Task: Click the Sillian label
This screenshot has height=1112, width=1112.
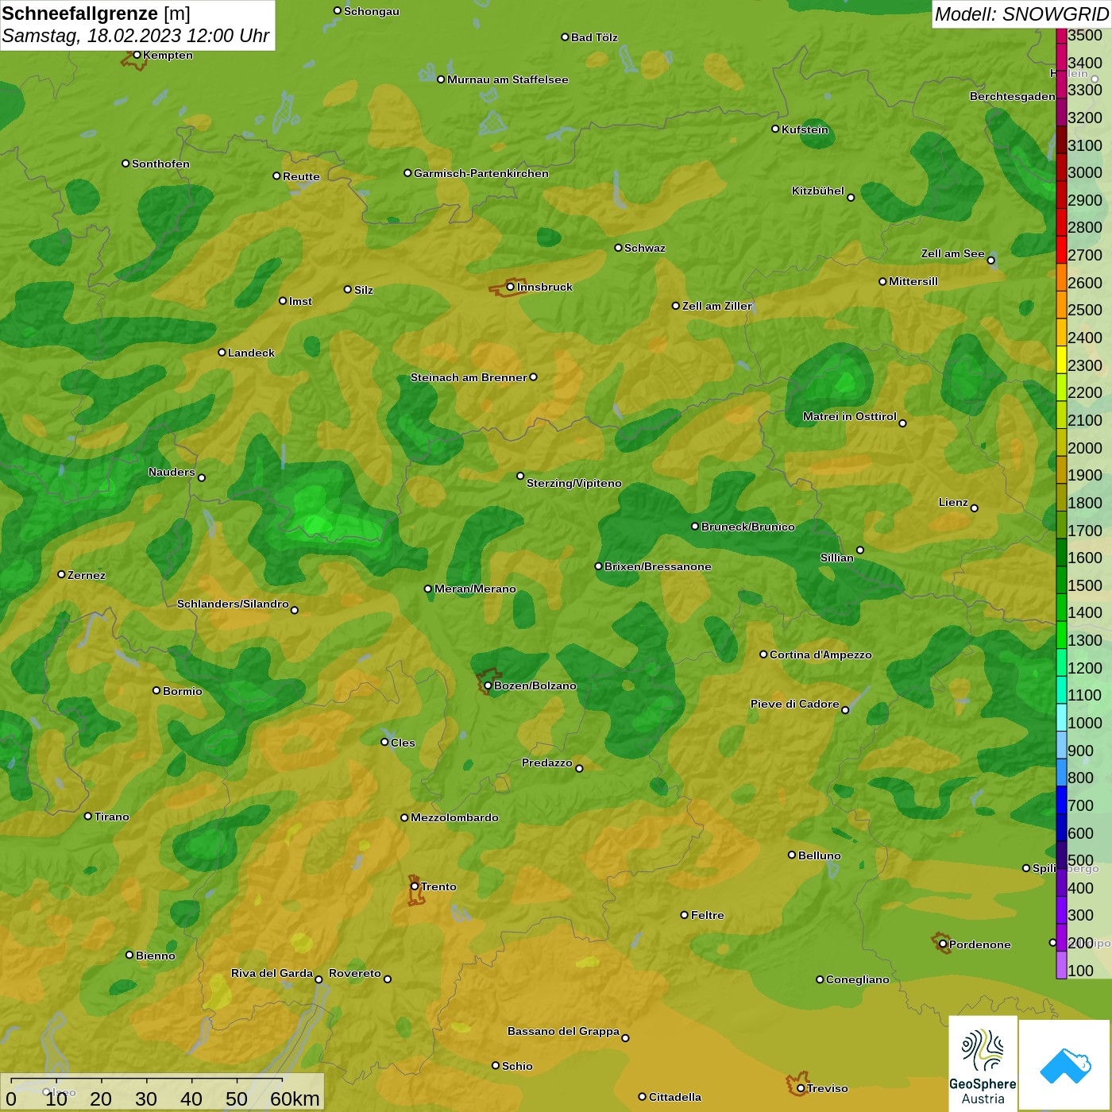Action: pyautogui.click(x=837, y=558)
